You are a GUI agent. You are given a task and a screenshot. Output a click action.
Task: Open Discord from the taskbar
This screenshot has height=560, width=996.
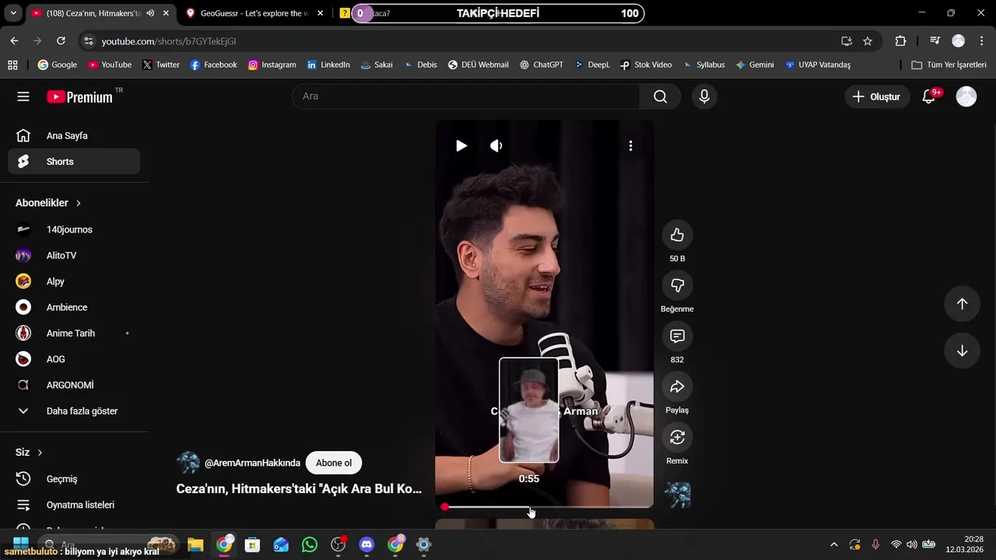click(x=366, y=544)
